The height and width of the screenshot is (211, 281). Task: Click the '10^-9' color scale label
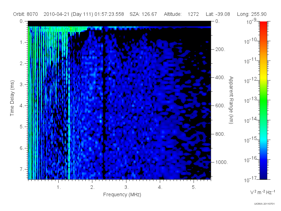(x=251, y=21)
